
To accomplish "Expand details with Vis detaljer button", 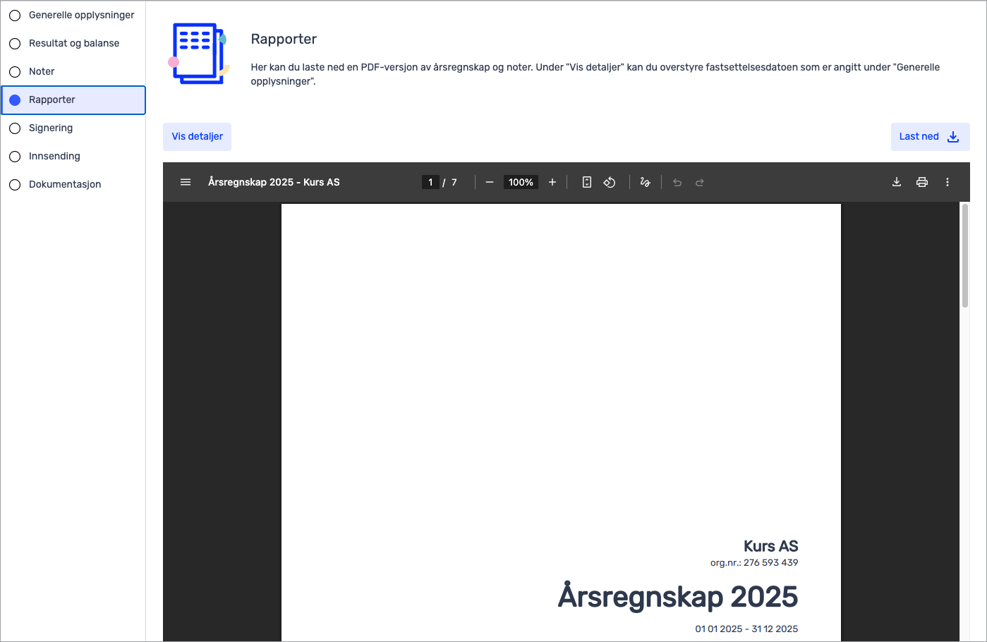I will [198, 137].
